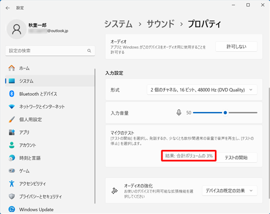The image size is (270, 214).
Task: Click the privacy shield icon
Action: (12, 196)
